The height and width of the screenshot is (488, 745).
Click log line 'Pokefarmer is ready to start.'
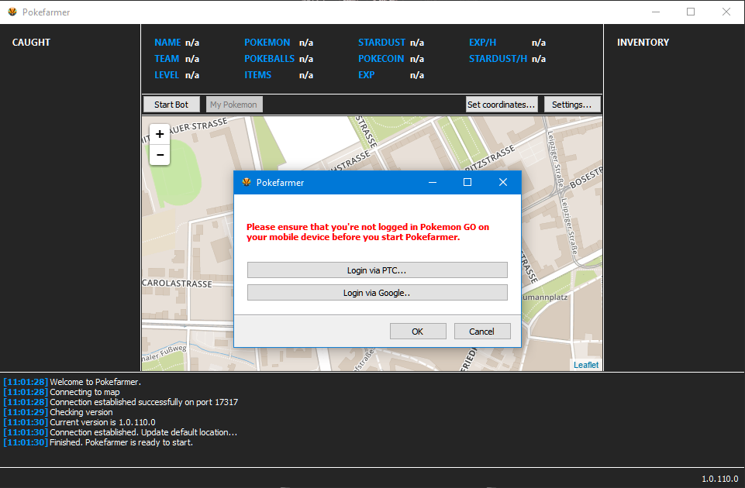click(121, 442)
